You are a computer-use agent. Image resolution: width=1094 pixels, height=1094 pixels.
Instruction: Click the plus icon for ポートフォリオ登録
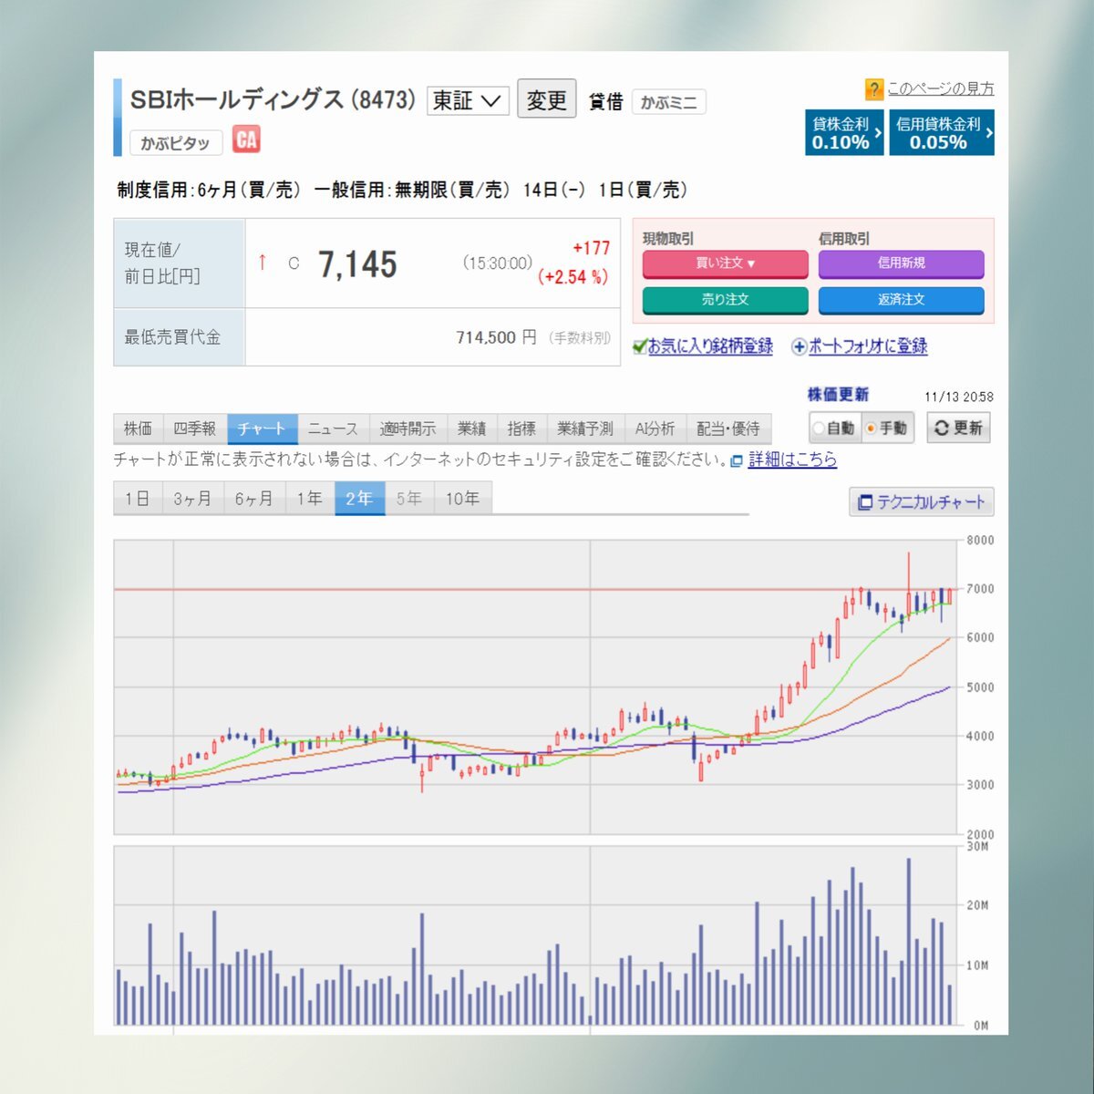pyautogui.click(x=799, y=346)
